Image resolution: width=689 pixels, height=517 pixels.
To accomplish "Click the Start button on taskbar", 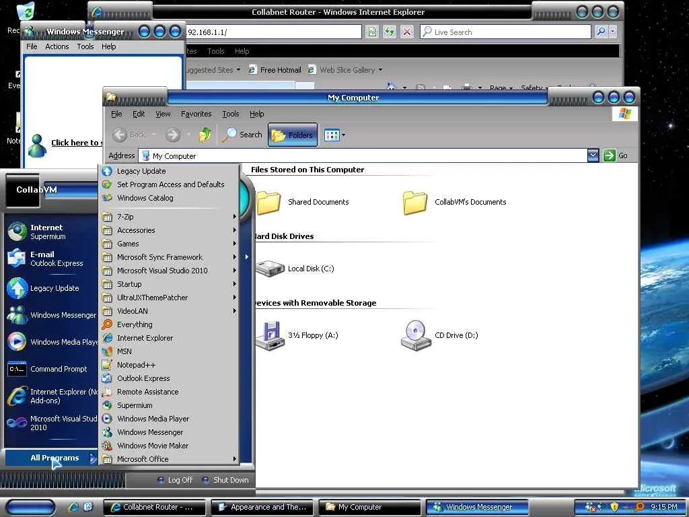I will coord(31,507).
